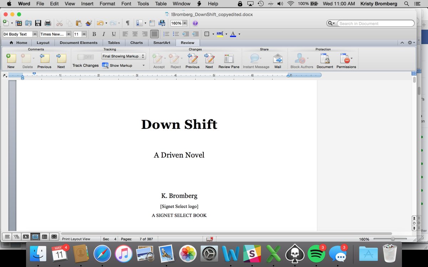Open Spotify in the Dock
Viewport: 428px width, 267px height.
click(316, 254)
